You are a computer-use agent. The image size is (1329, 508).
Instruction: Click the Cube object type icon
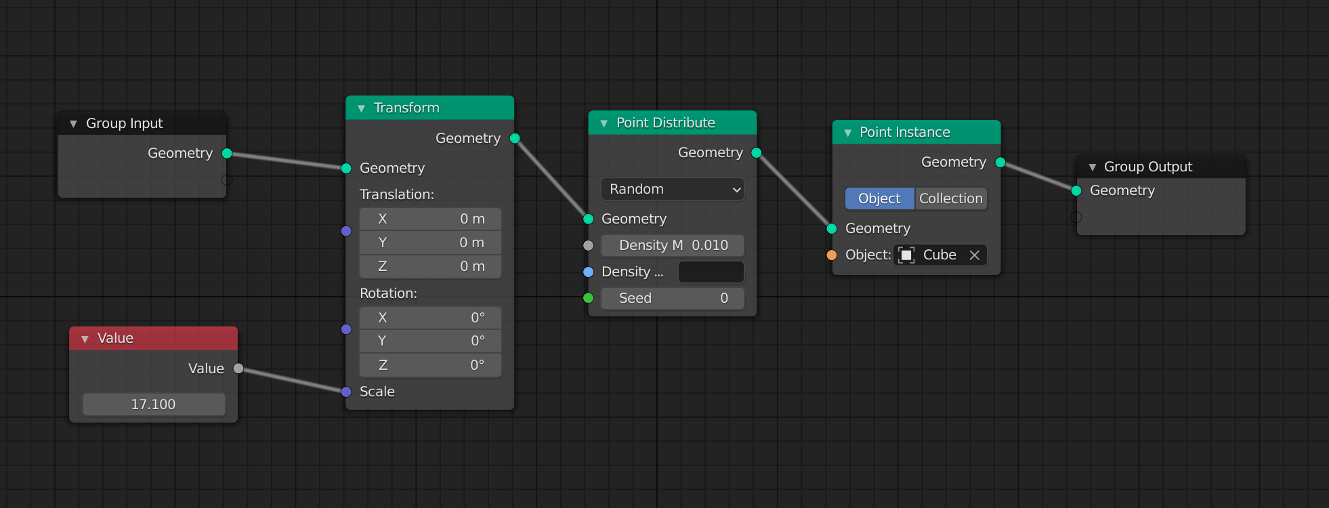click(x=906, y=255)
